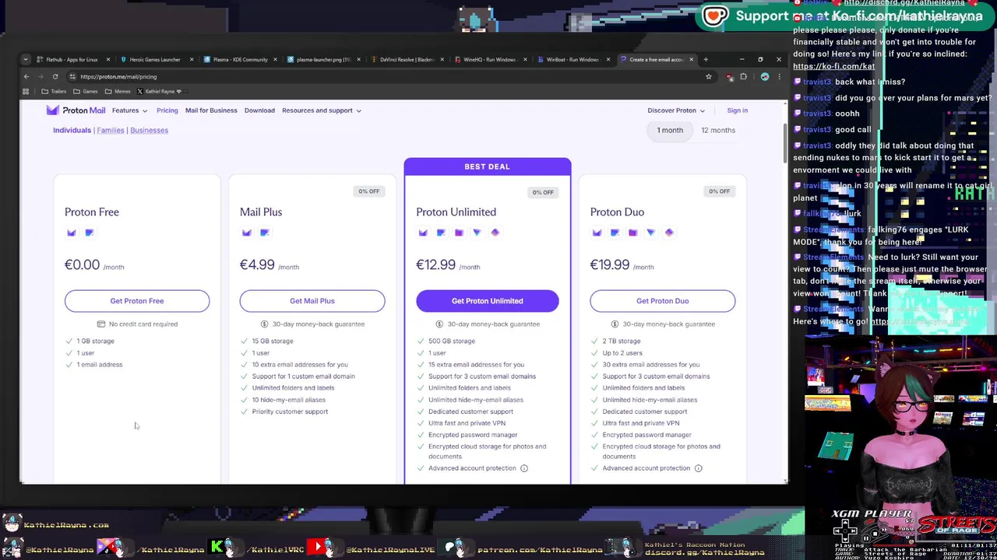Click the Mail icon under Proton Unlimited
The image size is (997, 560).
[x=423, y=233]
